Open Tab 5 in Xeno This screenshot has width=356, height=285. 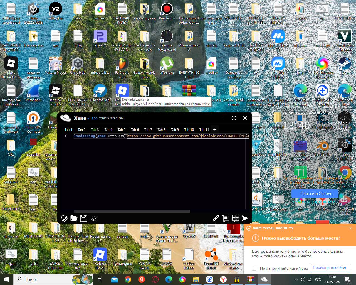pyautogui.click(x=122, y=129)
